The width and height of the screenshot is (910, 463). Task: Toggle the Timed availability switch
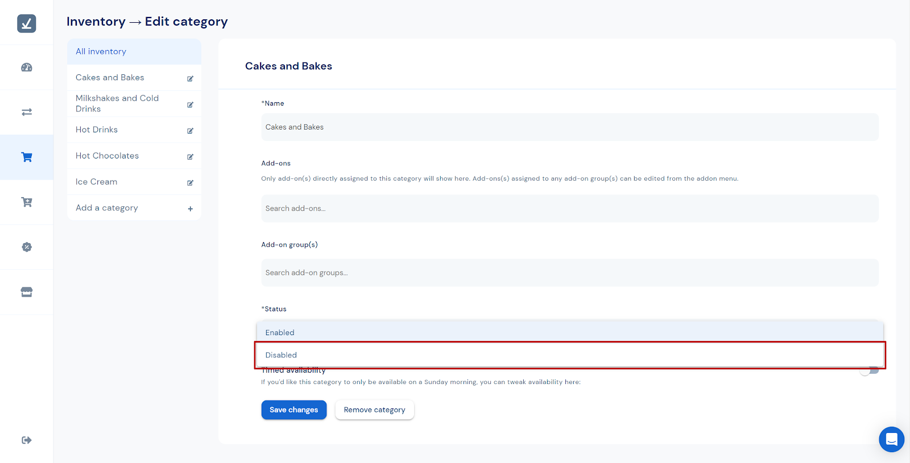tap(869, 370)
